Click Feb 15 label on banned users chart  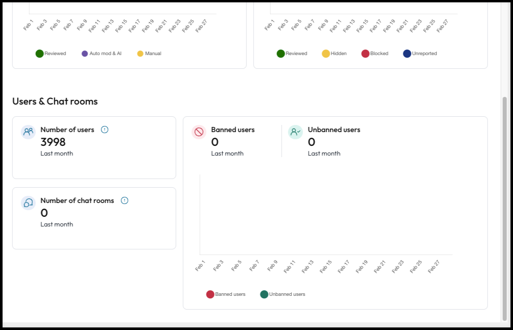coord(325,267)
